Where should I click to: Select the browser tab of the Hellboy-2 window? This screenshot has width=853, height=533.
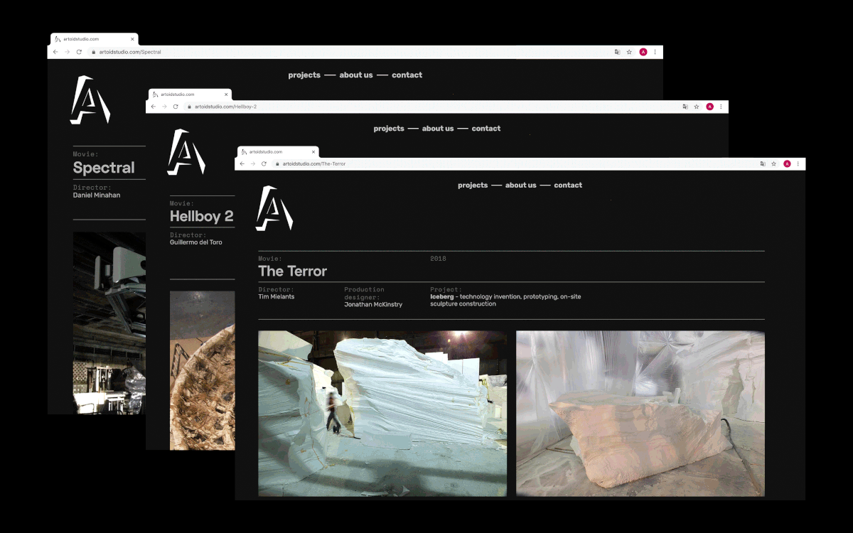(185, 94)
